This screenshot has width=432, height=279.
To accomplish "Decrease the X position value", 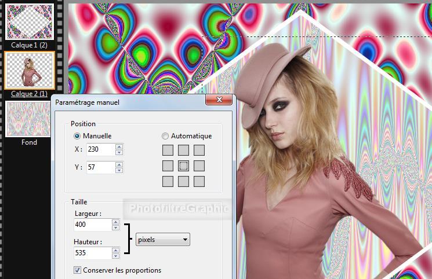I will (119, 152).
